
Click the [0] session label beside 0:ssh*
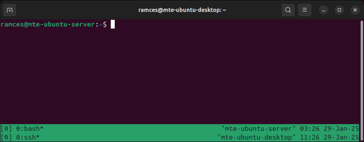tap(6, 137)
